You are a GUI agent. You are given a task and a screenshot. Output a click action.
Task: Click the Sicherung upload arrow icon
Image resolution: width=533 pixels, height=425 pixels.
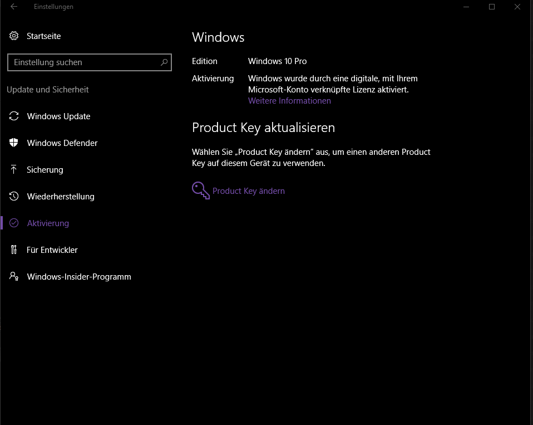click(x=13, y=169)
